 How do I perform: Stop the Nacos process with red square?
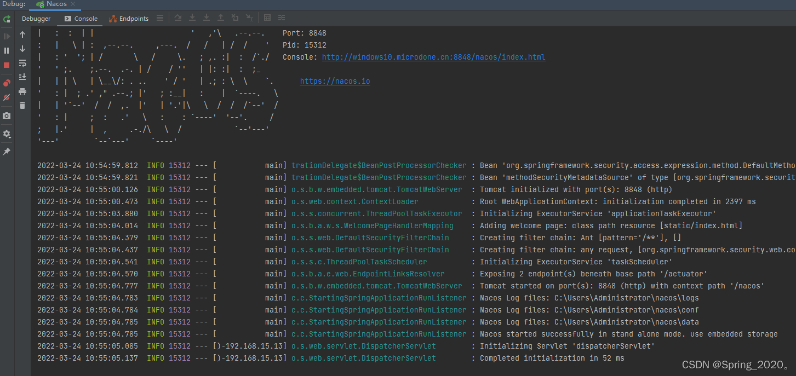(x=7, y=64)
